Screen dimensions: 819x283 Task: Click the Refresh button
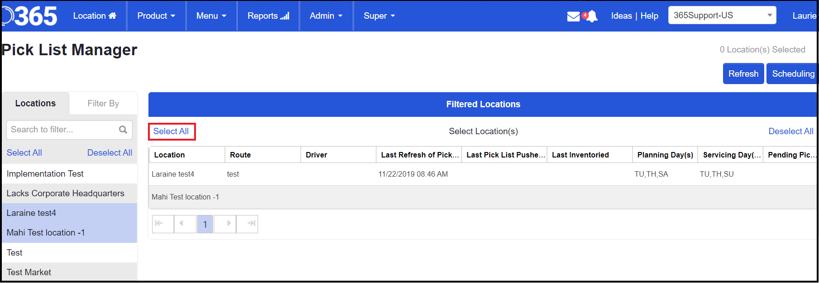[x=743, y=74]
